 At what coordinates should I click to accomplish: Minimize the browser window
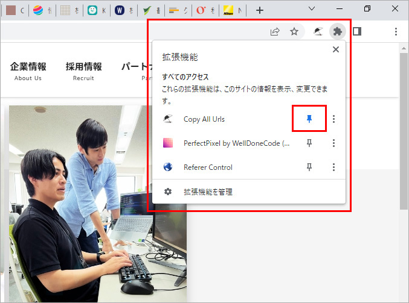click(x=340, y=8)
